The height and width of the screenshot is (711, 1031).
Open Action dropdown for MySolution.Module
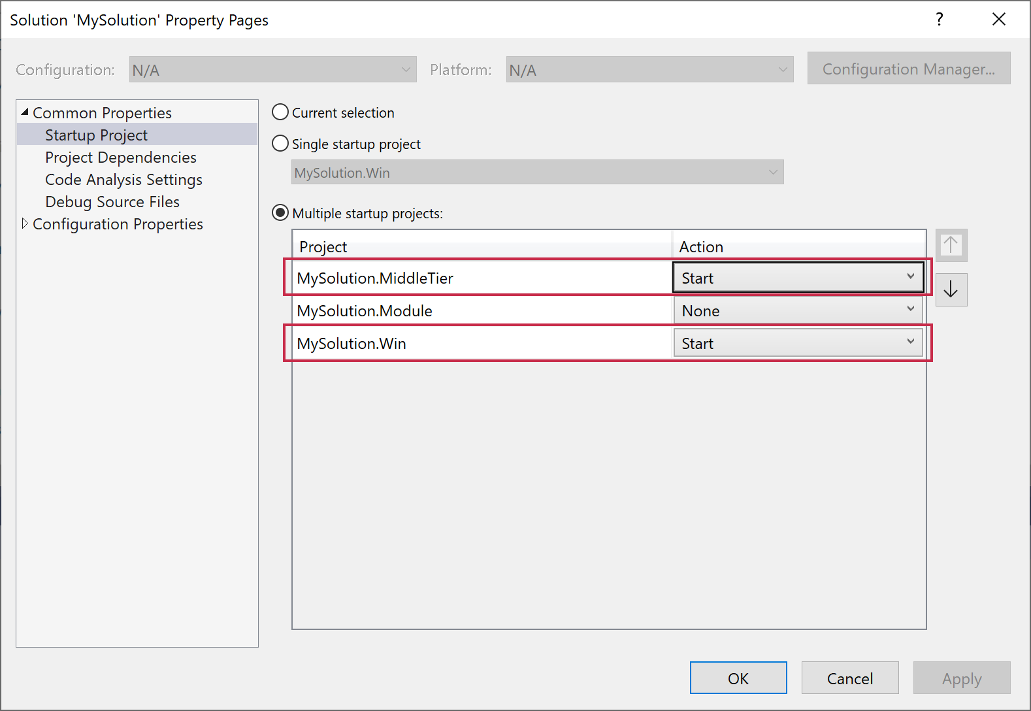pyautogui.click(x=797, y=310)
